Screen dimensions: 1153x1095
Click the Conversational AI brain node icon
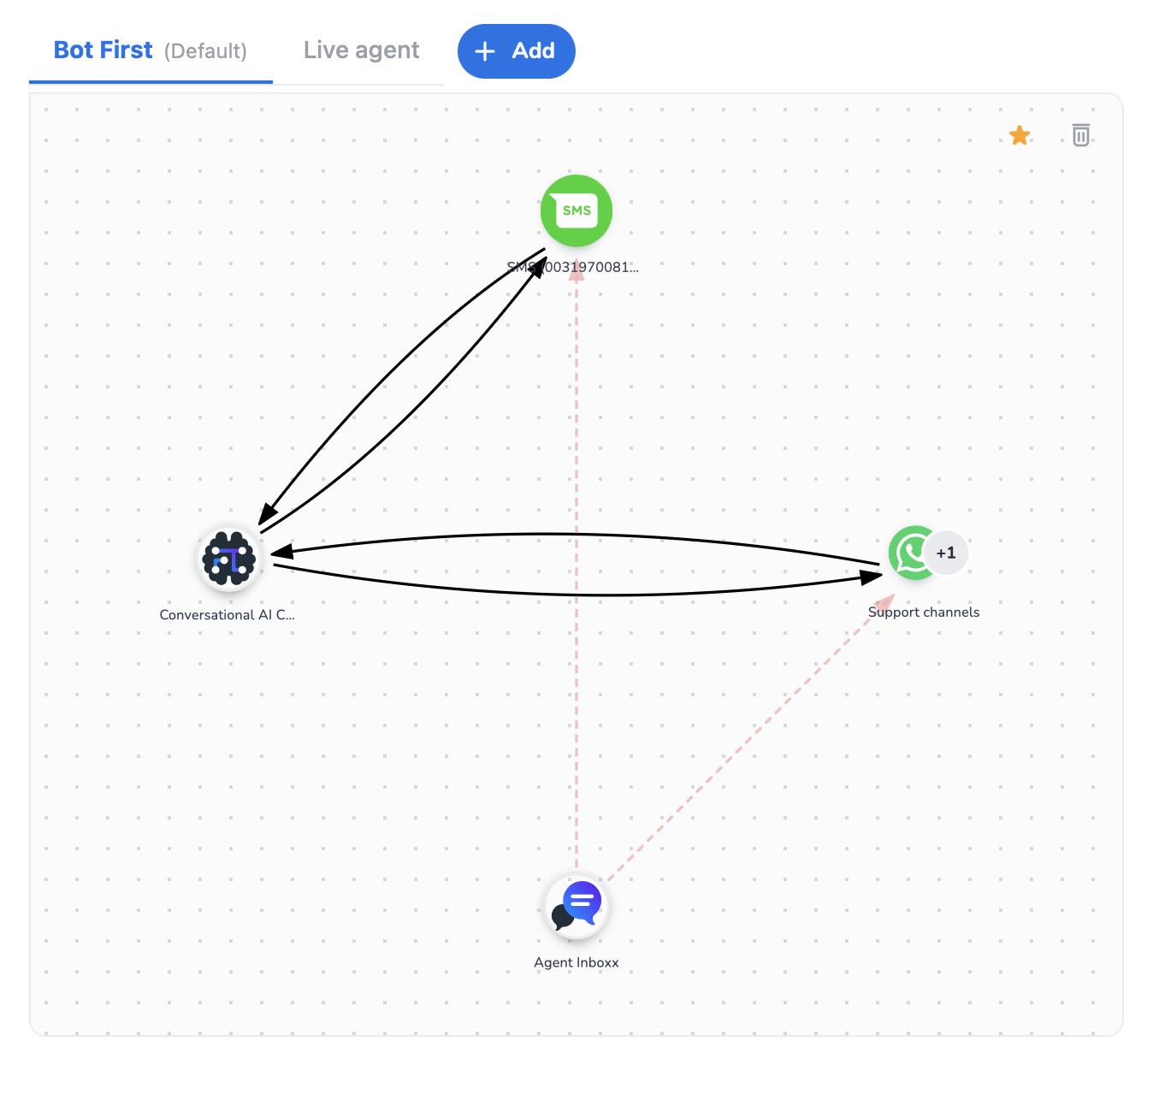click(x=229, y=559)
